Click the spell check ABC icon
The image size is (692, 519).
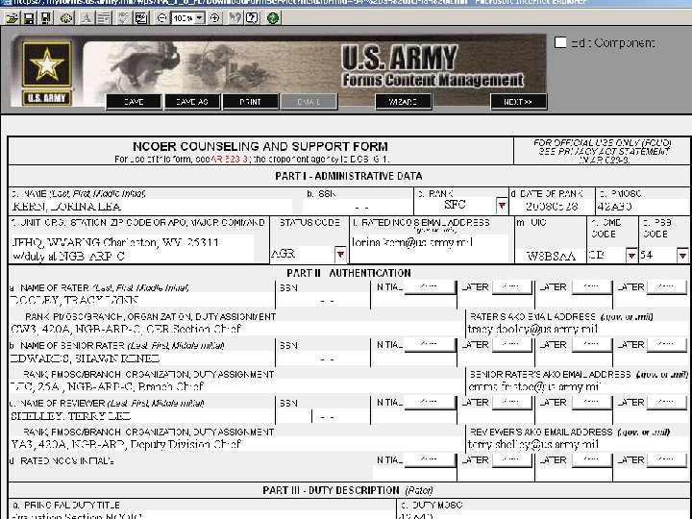click(123, 18)
